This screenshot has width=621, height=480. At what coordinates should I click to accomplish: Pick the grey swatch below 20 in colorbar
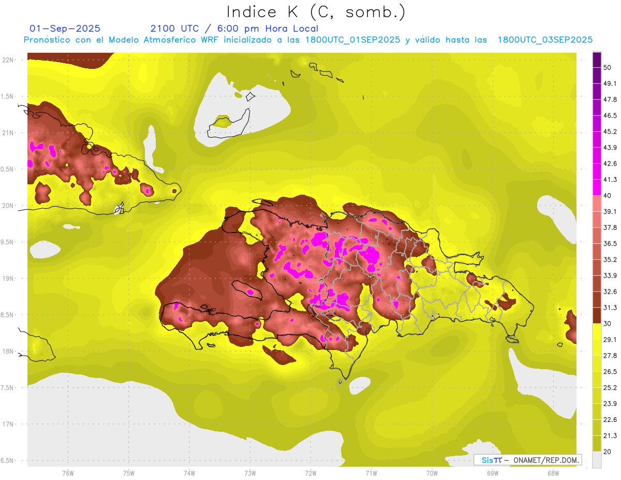[597, 459]
